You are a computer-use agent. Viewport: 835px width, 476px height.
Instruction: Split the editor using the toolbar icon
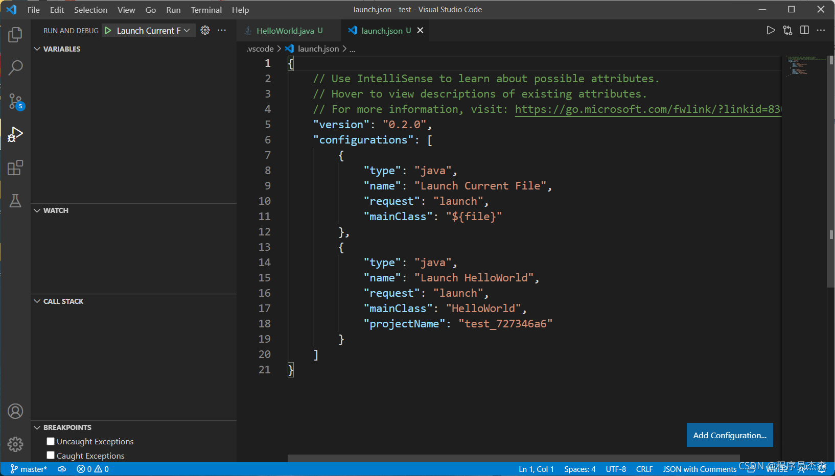pyautogui.click(x=804, y=30)
